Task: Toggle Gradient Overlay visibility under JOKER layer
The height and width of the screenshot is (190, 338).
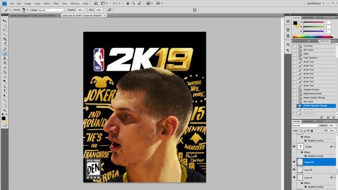Action: pos(305,156)
